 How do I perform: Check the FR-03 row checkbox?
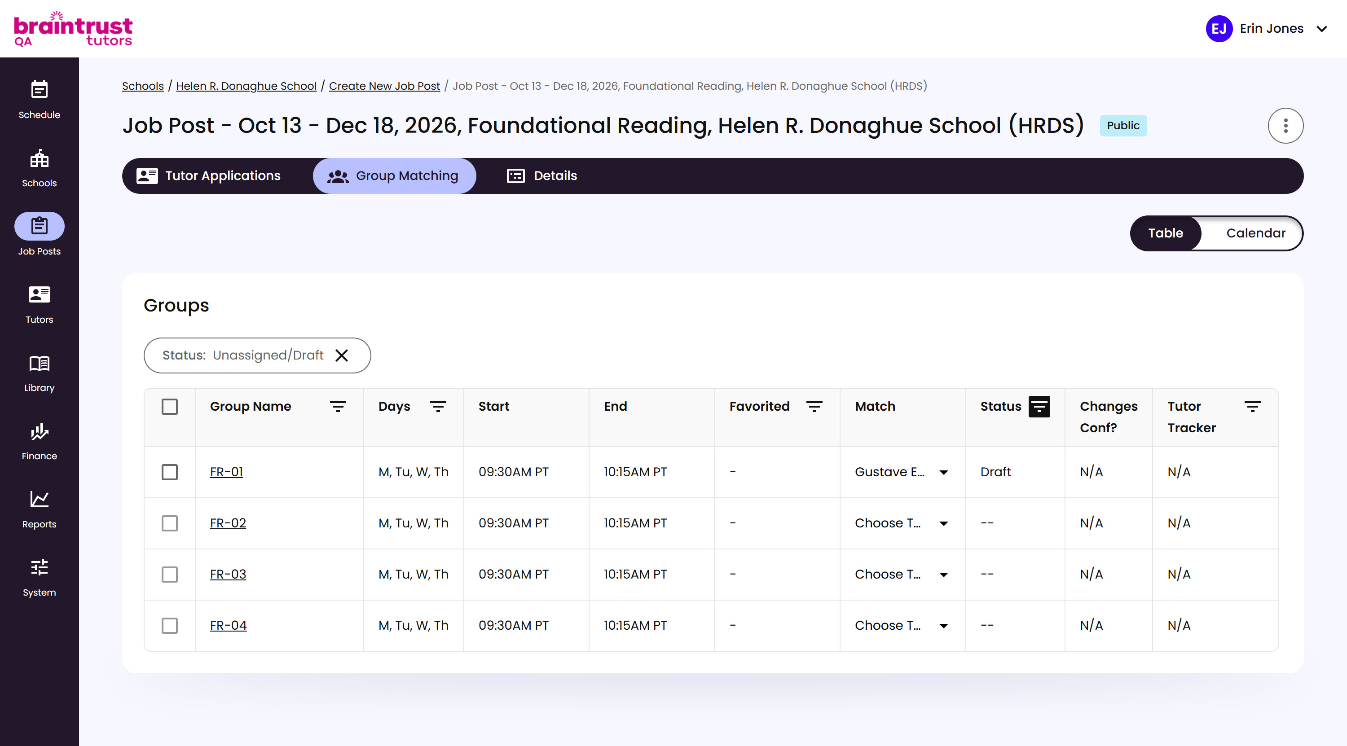click(169, 575)
